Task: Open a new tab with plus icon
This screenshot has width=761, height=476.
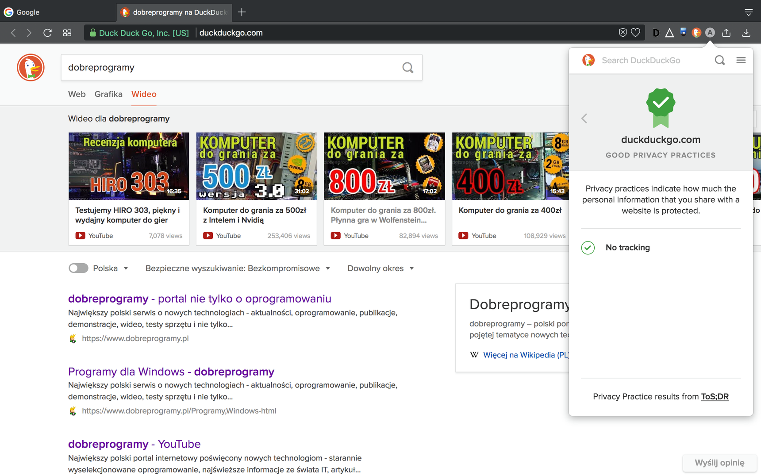Action: tap(242, 12)
